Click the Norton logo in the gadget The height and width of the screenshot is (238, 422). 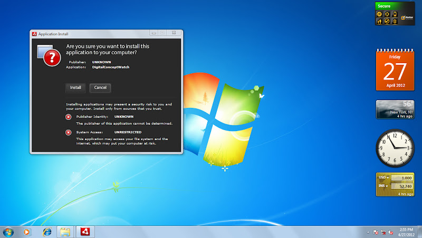[x=407, y=18]
